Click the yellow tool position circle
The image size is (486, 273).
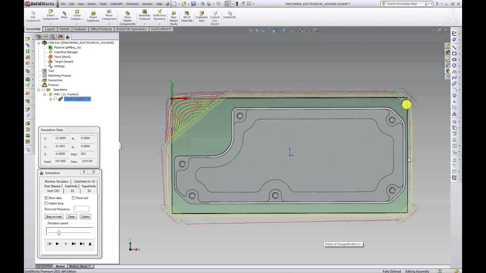click(406, 105)
